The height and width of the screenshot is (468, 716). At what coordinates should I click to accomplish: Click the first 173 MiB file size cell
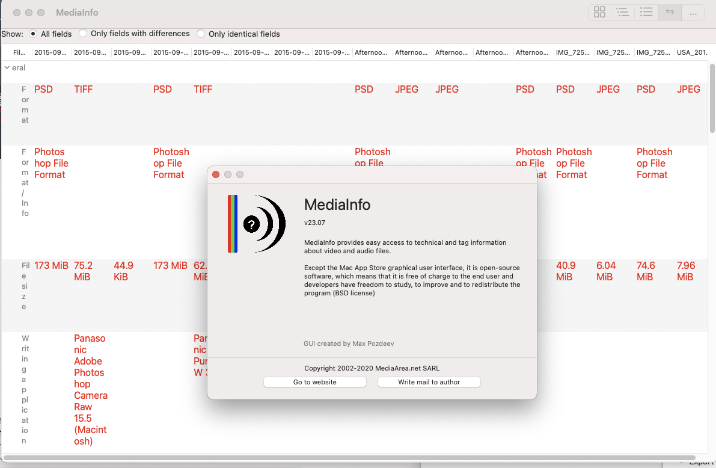51,265
